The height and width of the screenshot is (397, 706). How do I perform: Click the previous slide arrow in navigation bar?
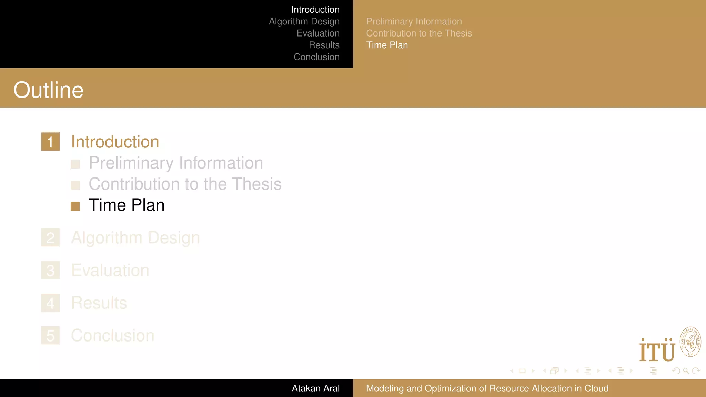[x=512, y=371]
